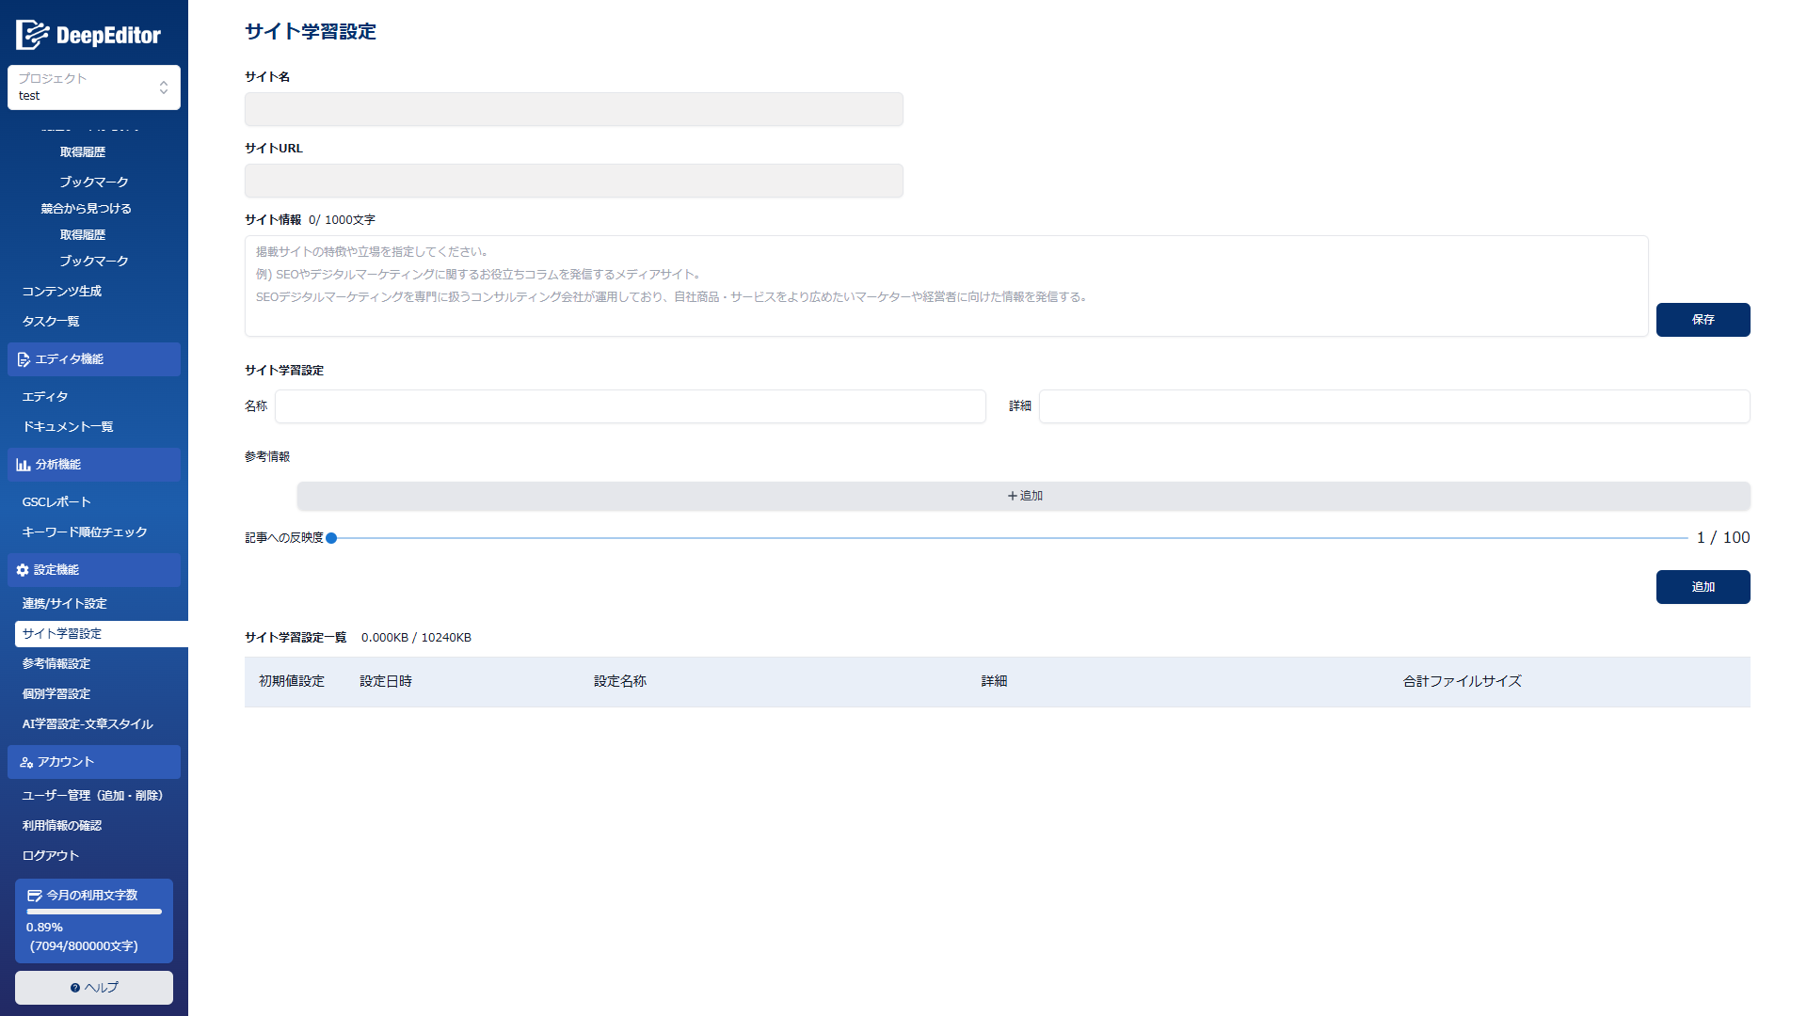
Task: Click the help question-mark icon
Action: pos(75,988)
